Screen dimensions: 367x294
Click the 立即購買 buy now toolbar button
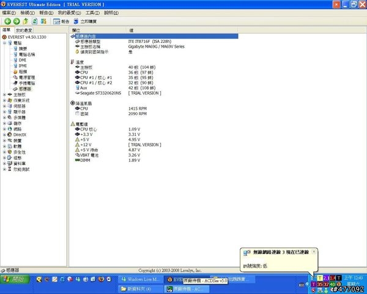point(85,21)
